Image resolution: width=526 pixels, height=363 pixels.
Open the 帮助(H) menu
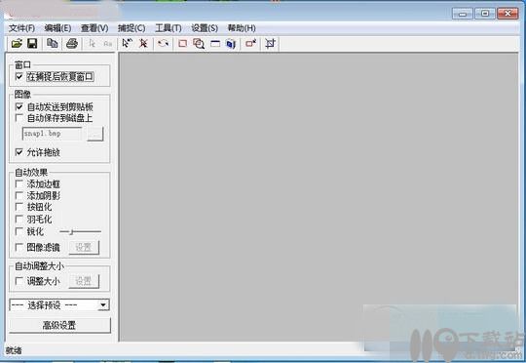[242, 28]
